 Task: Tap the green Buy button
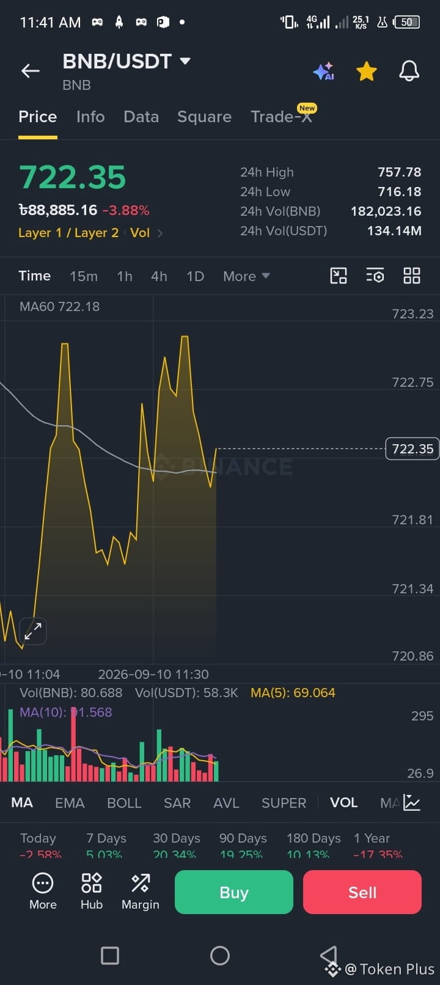tap(234, 892)
